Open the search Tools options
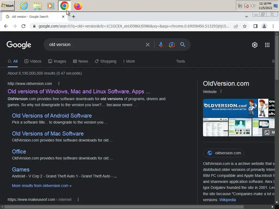279x209 pixels. point(180,61)
